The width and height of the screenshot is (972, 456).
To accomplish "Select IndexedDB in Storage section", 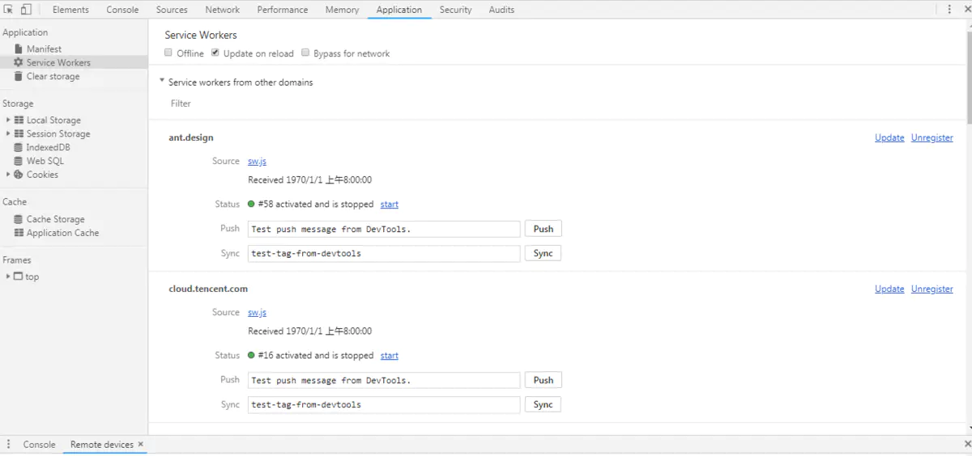I will (48, 147).
